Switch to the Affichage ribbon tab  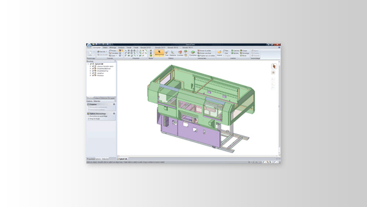coord(113,47)
